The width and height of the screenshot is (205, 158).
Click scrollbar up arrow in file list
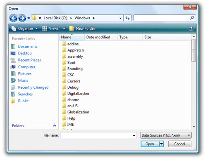tap(194, 36)
